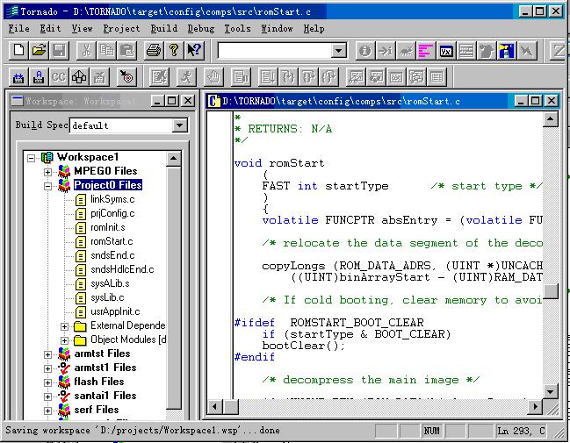Select romInit.s file
This screenshot has width=570, height=443.
tap(108, 228)
